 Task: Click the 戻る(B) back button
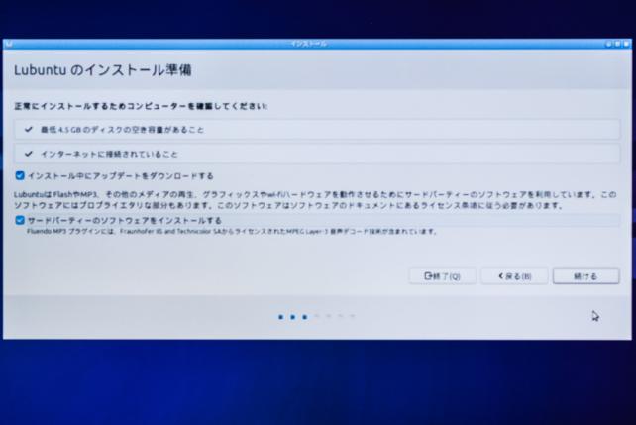[x=514, y=276]
